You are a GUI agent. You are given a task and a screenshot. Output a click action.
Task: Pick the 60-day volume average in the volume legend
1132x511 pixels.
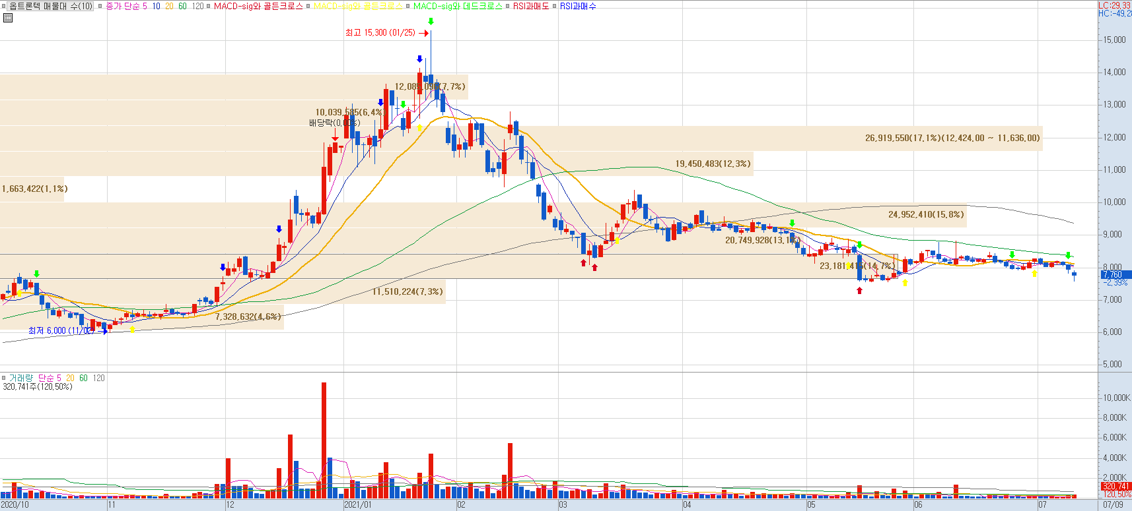click(83, 378)
